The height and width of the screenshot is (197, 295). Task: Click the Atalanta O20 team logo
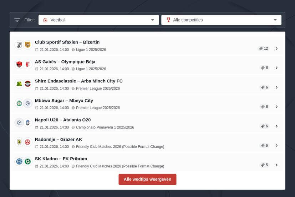(x=28, y=123)
